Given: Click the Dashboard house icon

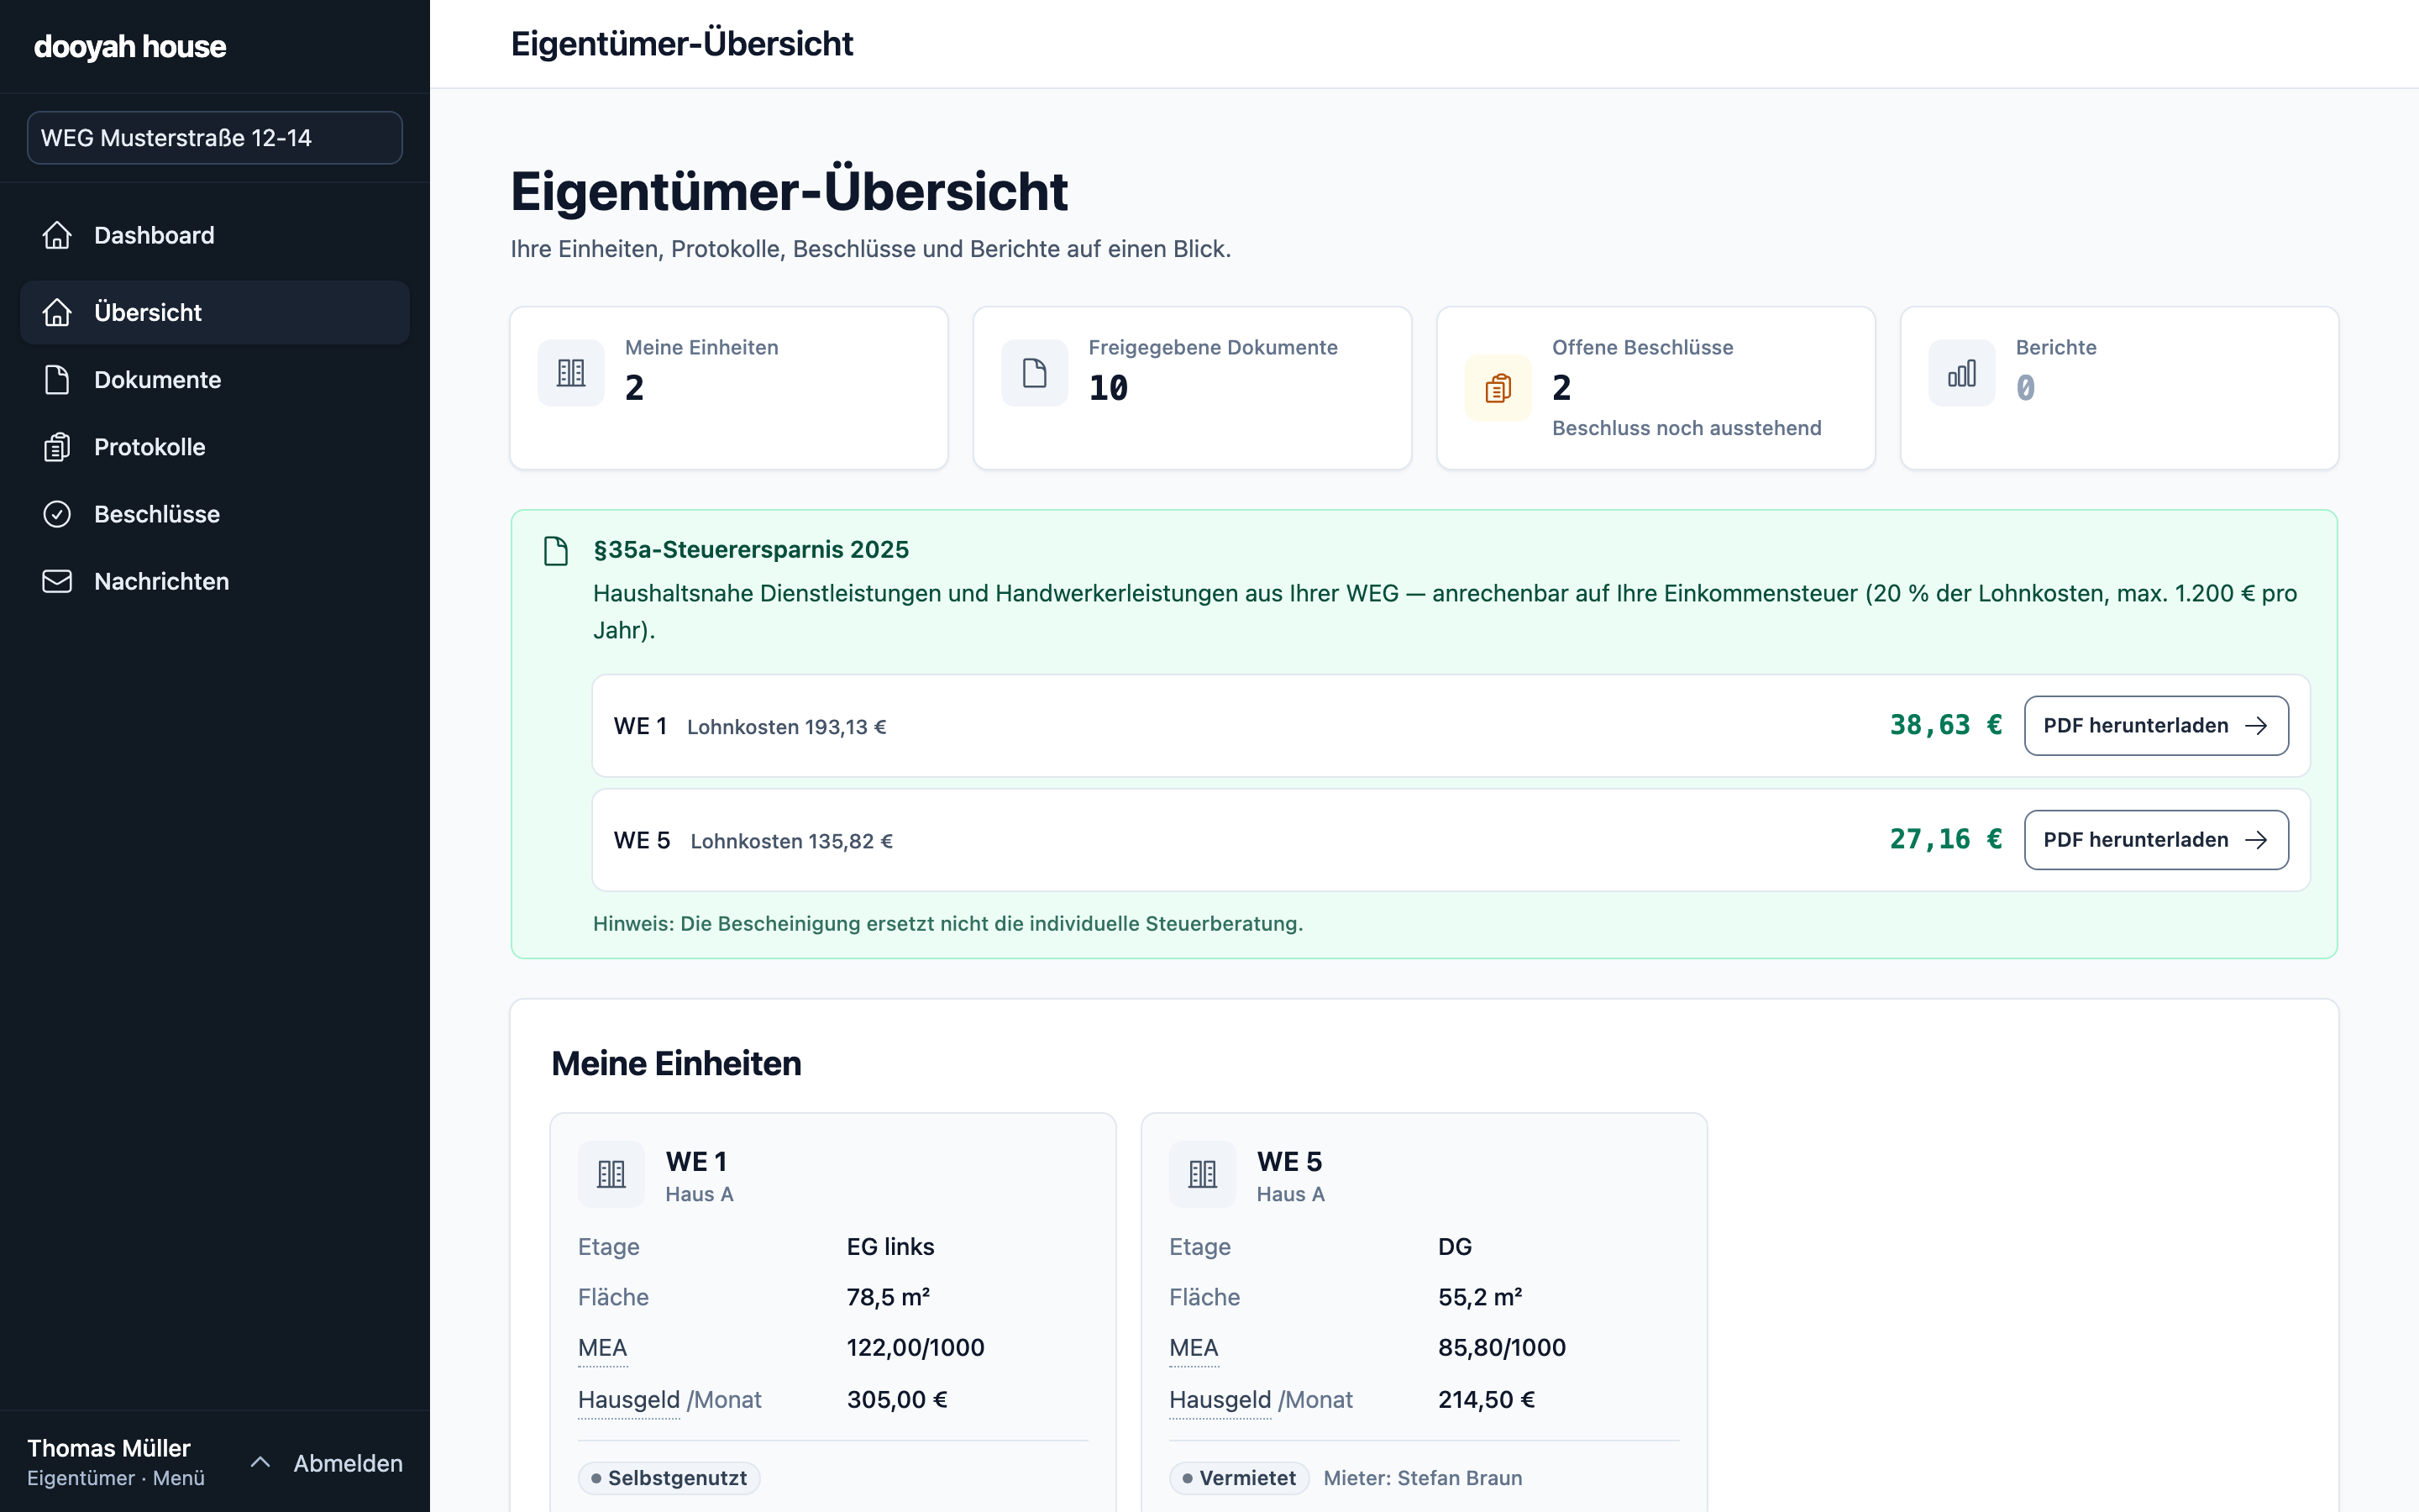Looking at the screenshot, I should (x=57, y=235).
